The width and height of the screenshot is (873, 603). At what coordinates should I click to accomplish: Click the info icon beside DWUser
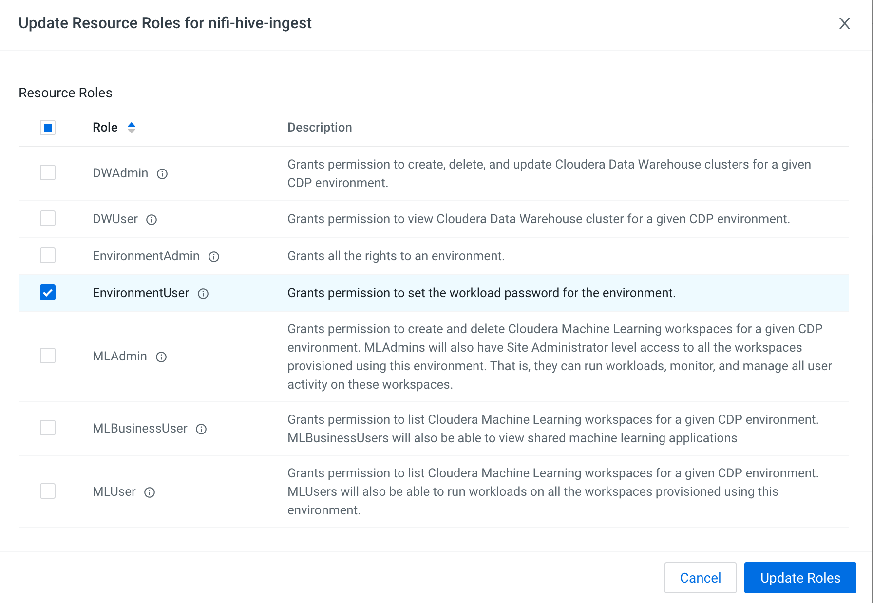coord(152,220)
